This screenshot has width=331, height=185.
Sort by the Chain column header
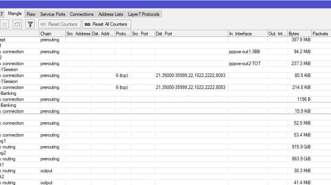51,34
